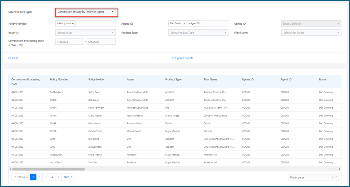
Task: Click the + Agent ID entry field
Action: 194,24
